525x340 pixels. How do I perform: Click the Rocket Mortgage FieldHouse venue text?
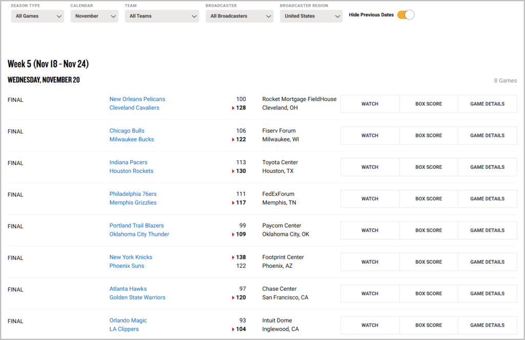click(299, 99)
